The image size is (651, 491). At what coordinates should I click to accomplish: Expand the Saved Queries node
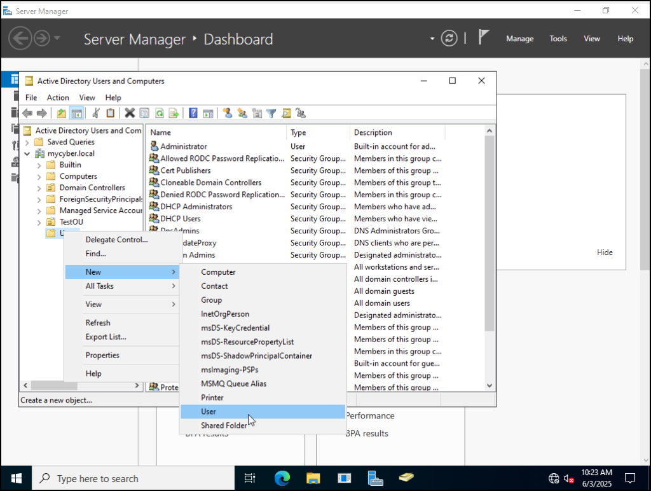tap(27, 142)
